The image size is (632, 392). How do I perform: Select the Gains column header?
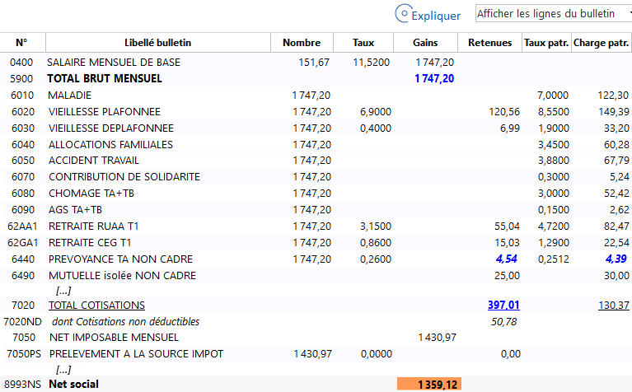coord(425,43)
